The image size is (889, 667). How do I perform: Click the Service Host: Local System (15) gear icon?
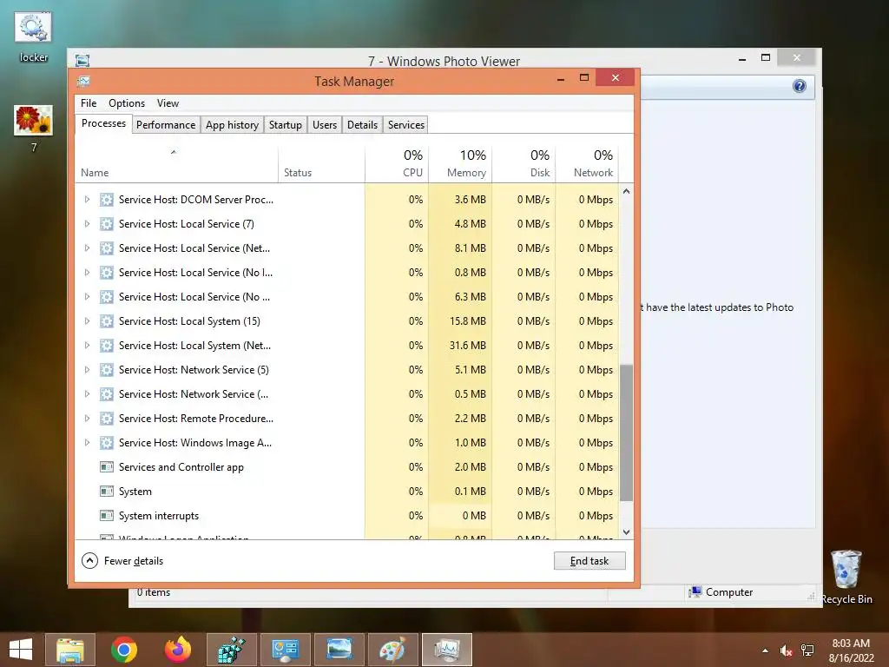point(106,321)
